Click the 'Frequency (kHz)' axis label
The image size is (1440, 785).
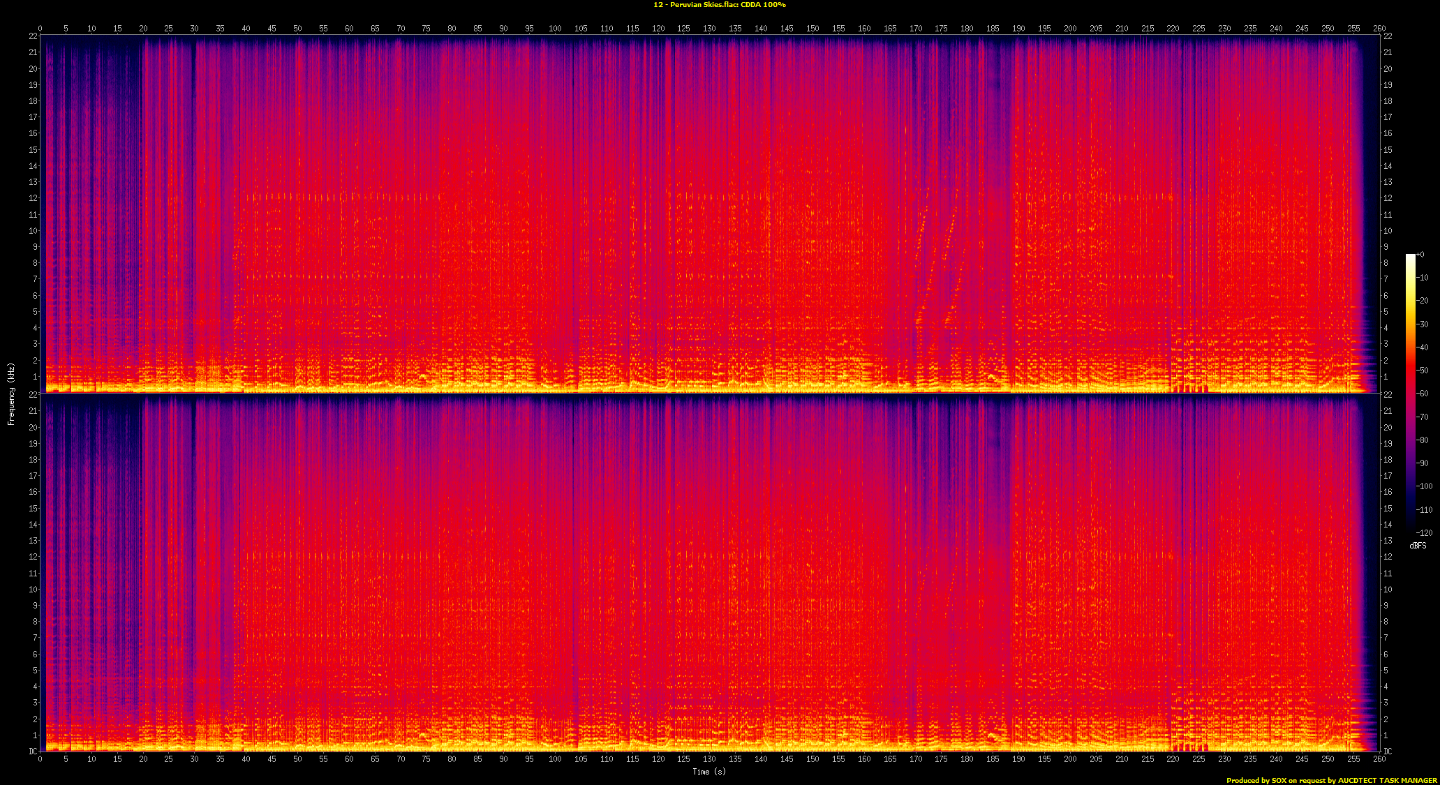(11, 394)
